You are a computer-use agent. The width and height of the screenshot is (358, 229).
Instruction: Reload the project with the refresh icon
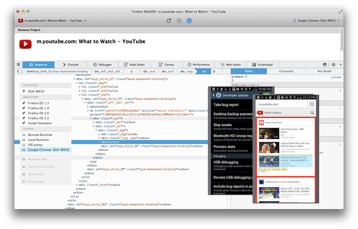click(169, 21)
